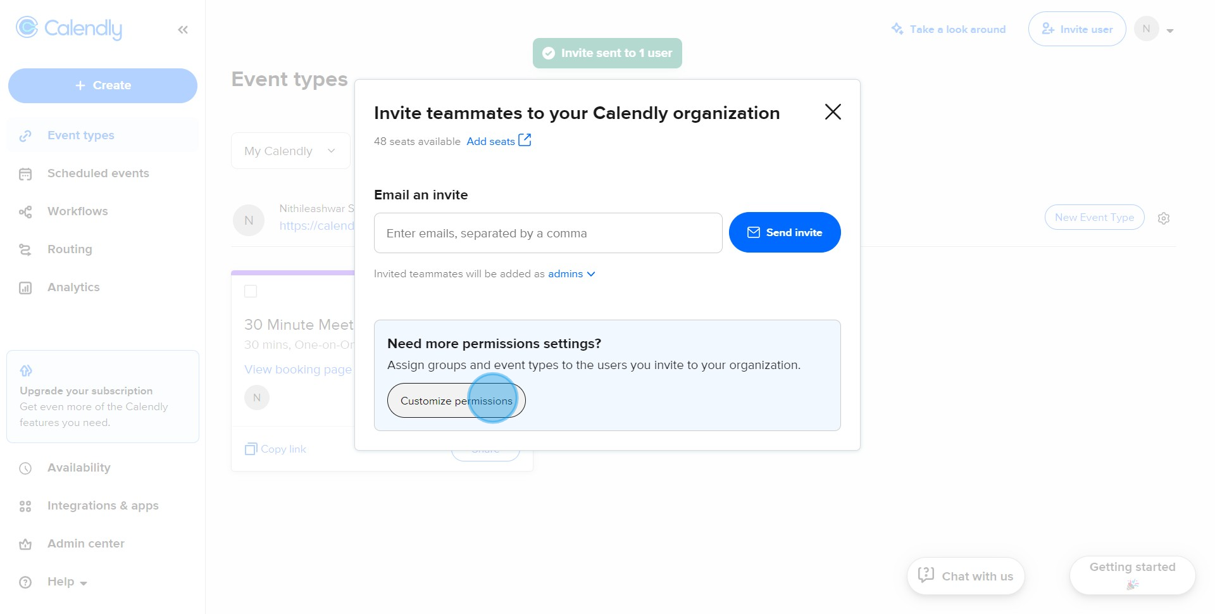The image size is (1215, 614).
Task: Click party popper icon in Getting started
Action: (x=1133, y=584)
